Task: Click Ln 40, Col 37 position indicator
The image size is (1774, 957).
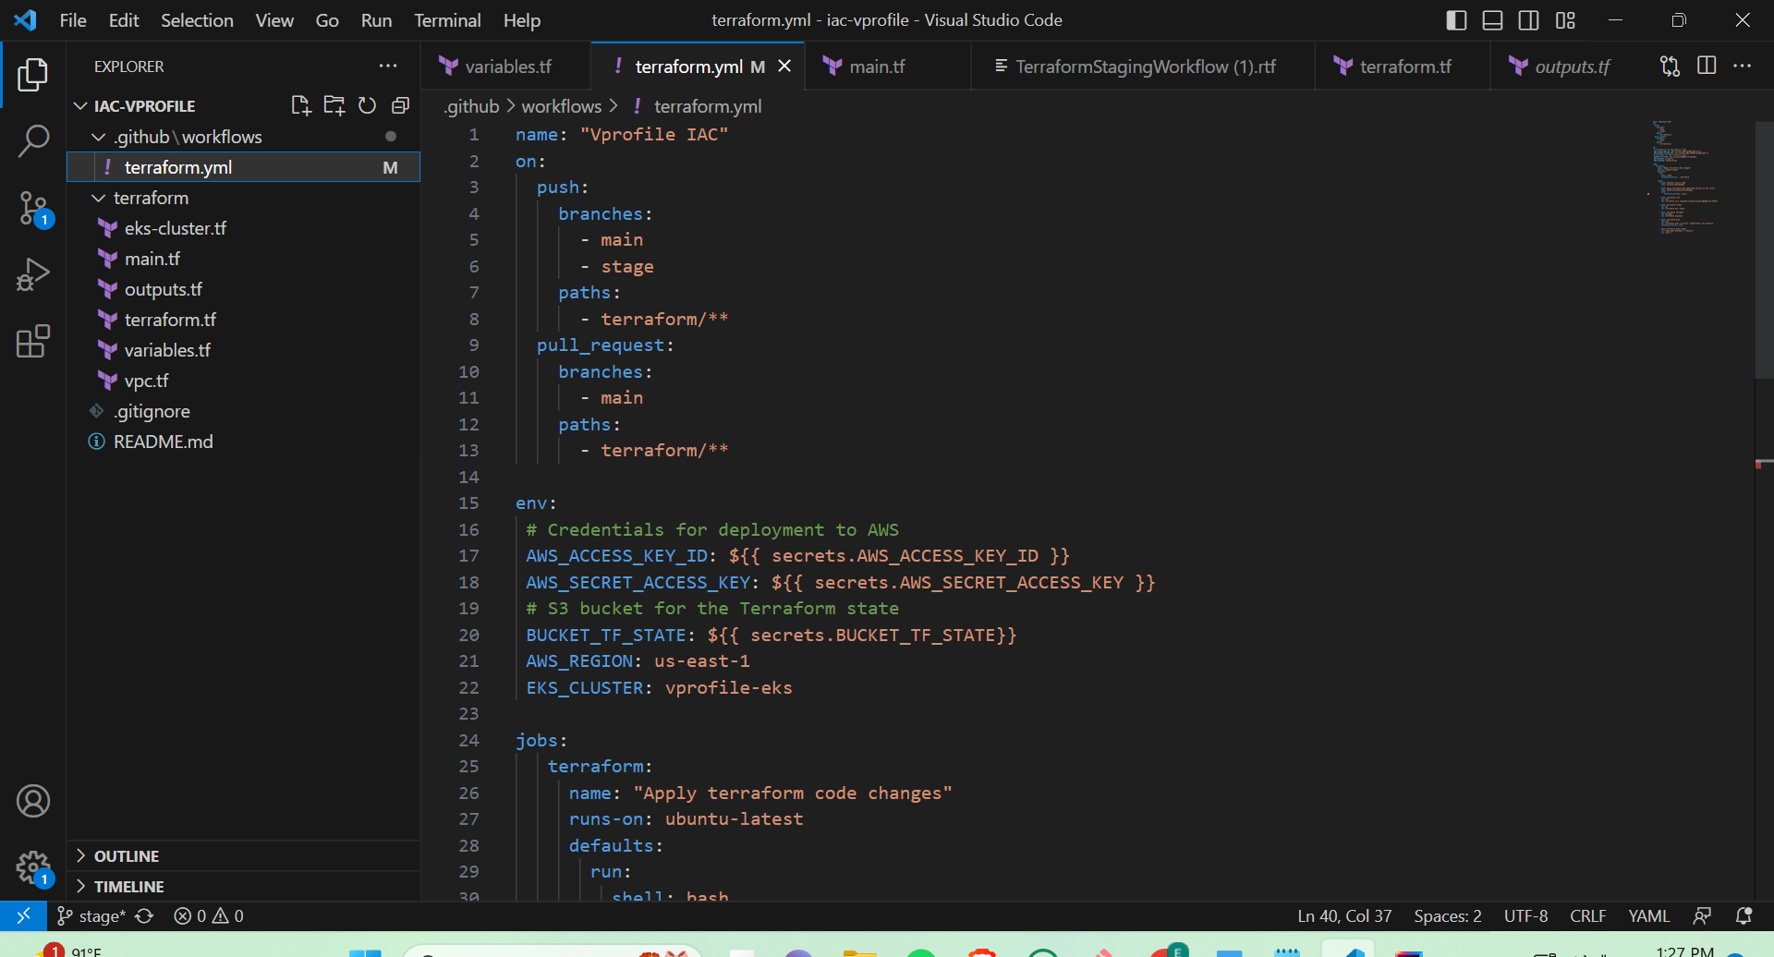Action: coord(1344,915)
